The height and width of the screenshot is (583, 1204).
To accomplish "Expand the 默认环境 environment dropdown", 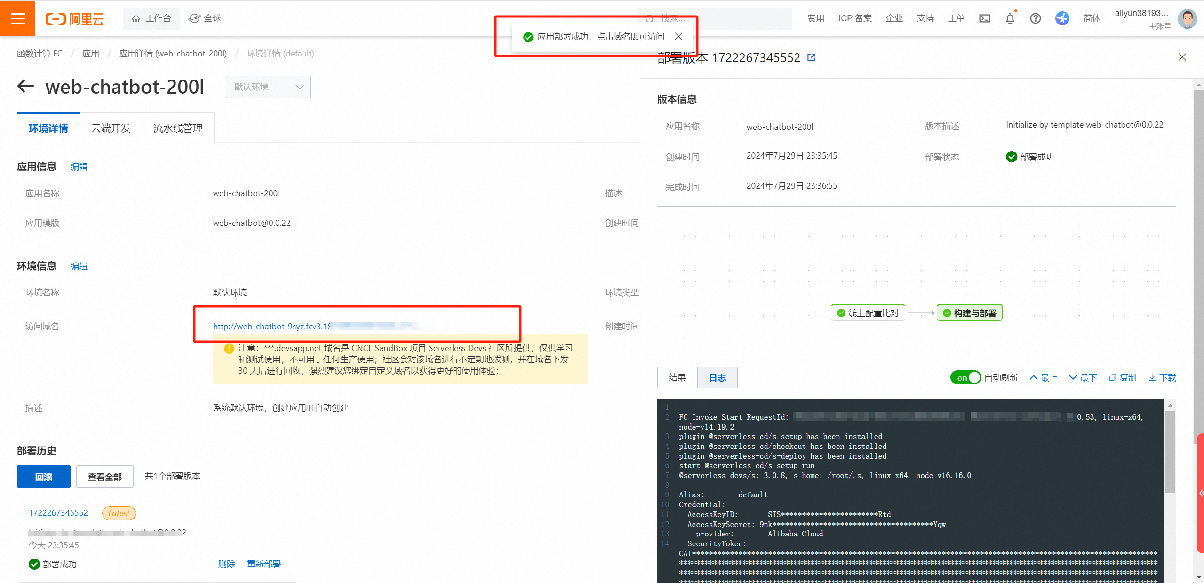I will [268, 87].
